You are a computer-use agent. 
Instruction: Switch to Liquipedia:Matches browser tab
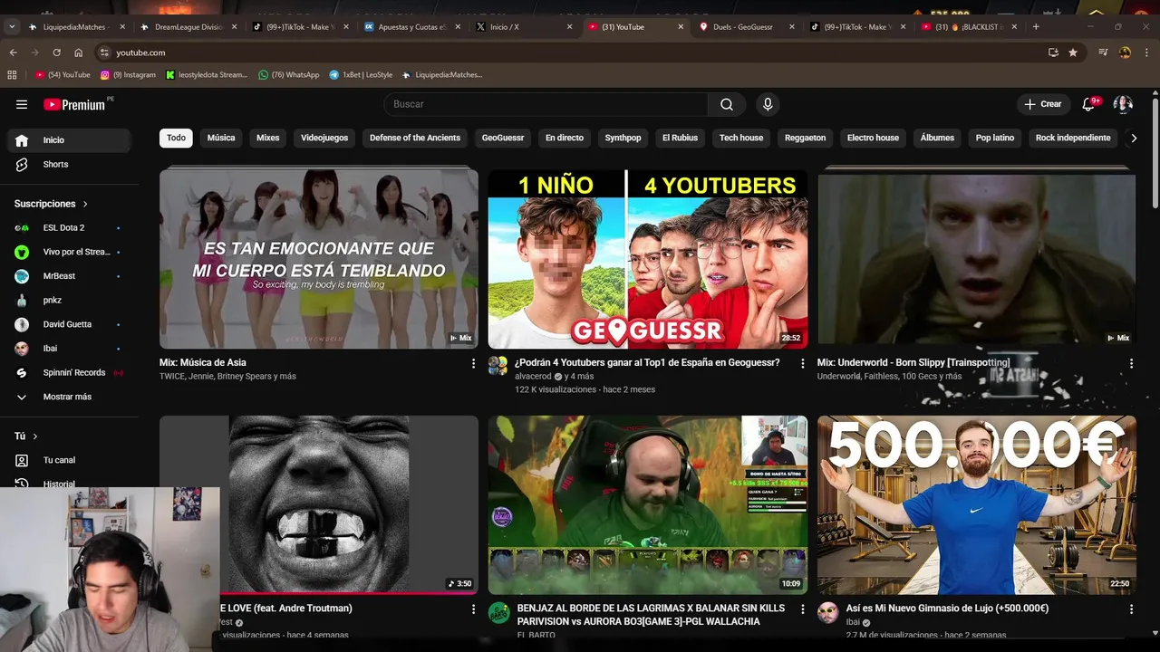click(76, 27)
